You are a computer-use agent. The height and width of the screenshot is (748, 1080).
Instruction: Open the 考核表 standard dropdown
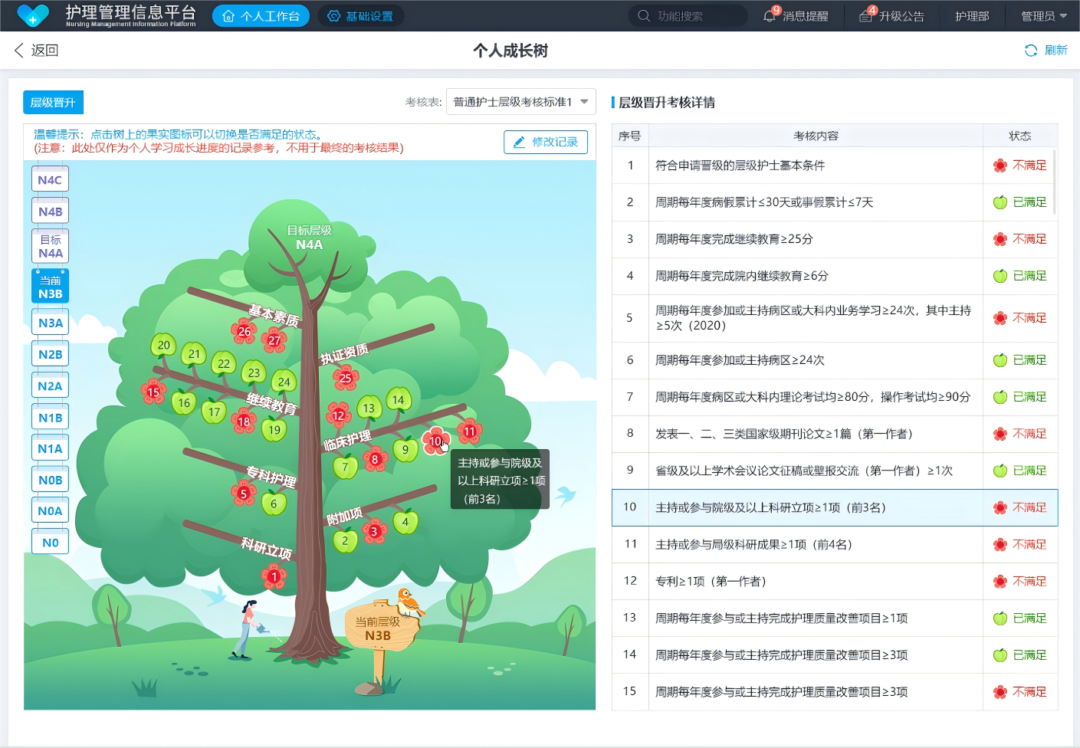click(520, 102)
